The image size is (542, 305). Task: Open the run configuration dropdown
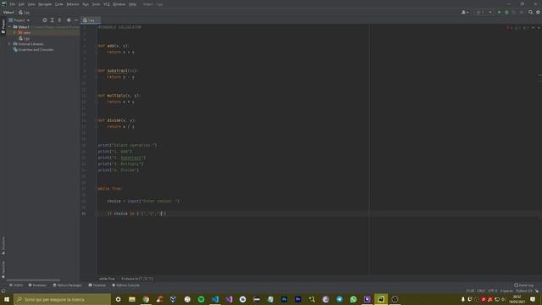(484, 12)
